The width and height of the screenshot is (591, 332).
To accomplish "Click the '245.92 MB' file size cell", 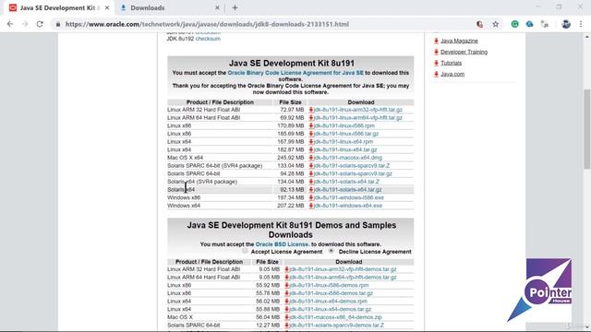I will pyautogui.click(x=290, y=158).
